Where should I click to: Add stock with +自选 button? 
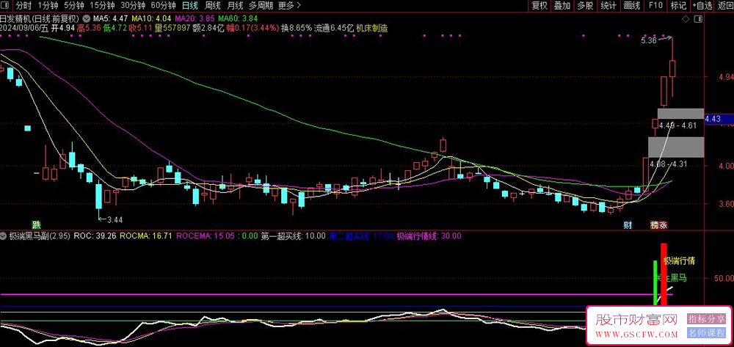pyautogui.click(x=702, y=6)
